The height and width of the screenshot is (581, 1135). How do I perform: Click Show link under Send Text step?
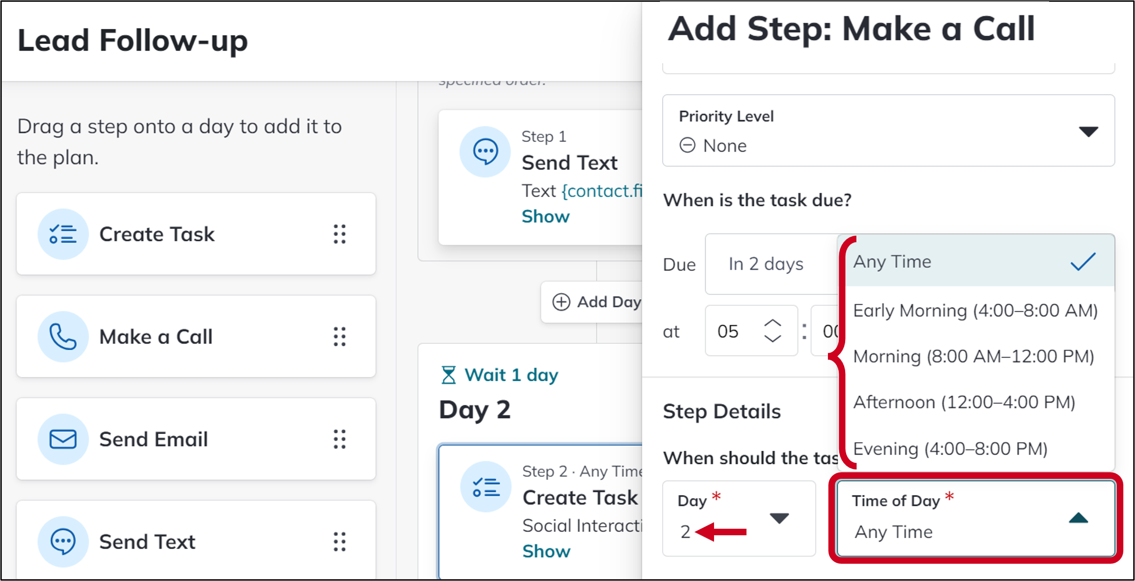[x=546, y=217]
